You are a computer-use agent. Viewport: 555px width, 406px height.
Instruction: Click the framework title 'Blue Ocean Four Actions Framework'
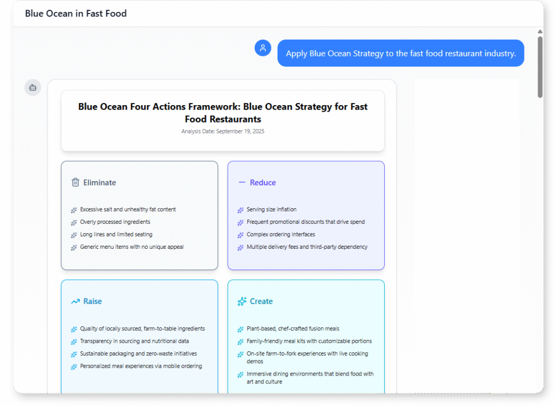click(222, 112)
